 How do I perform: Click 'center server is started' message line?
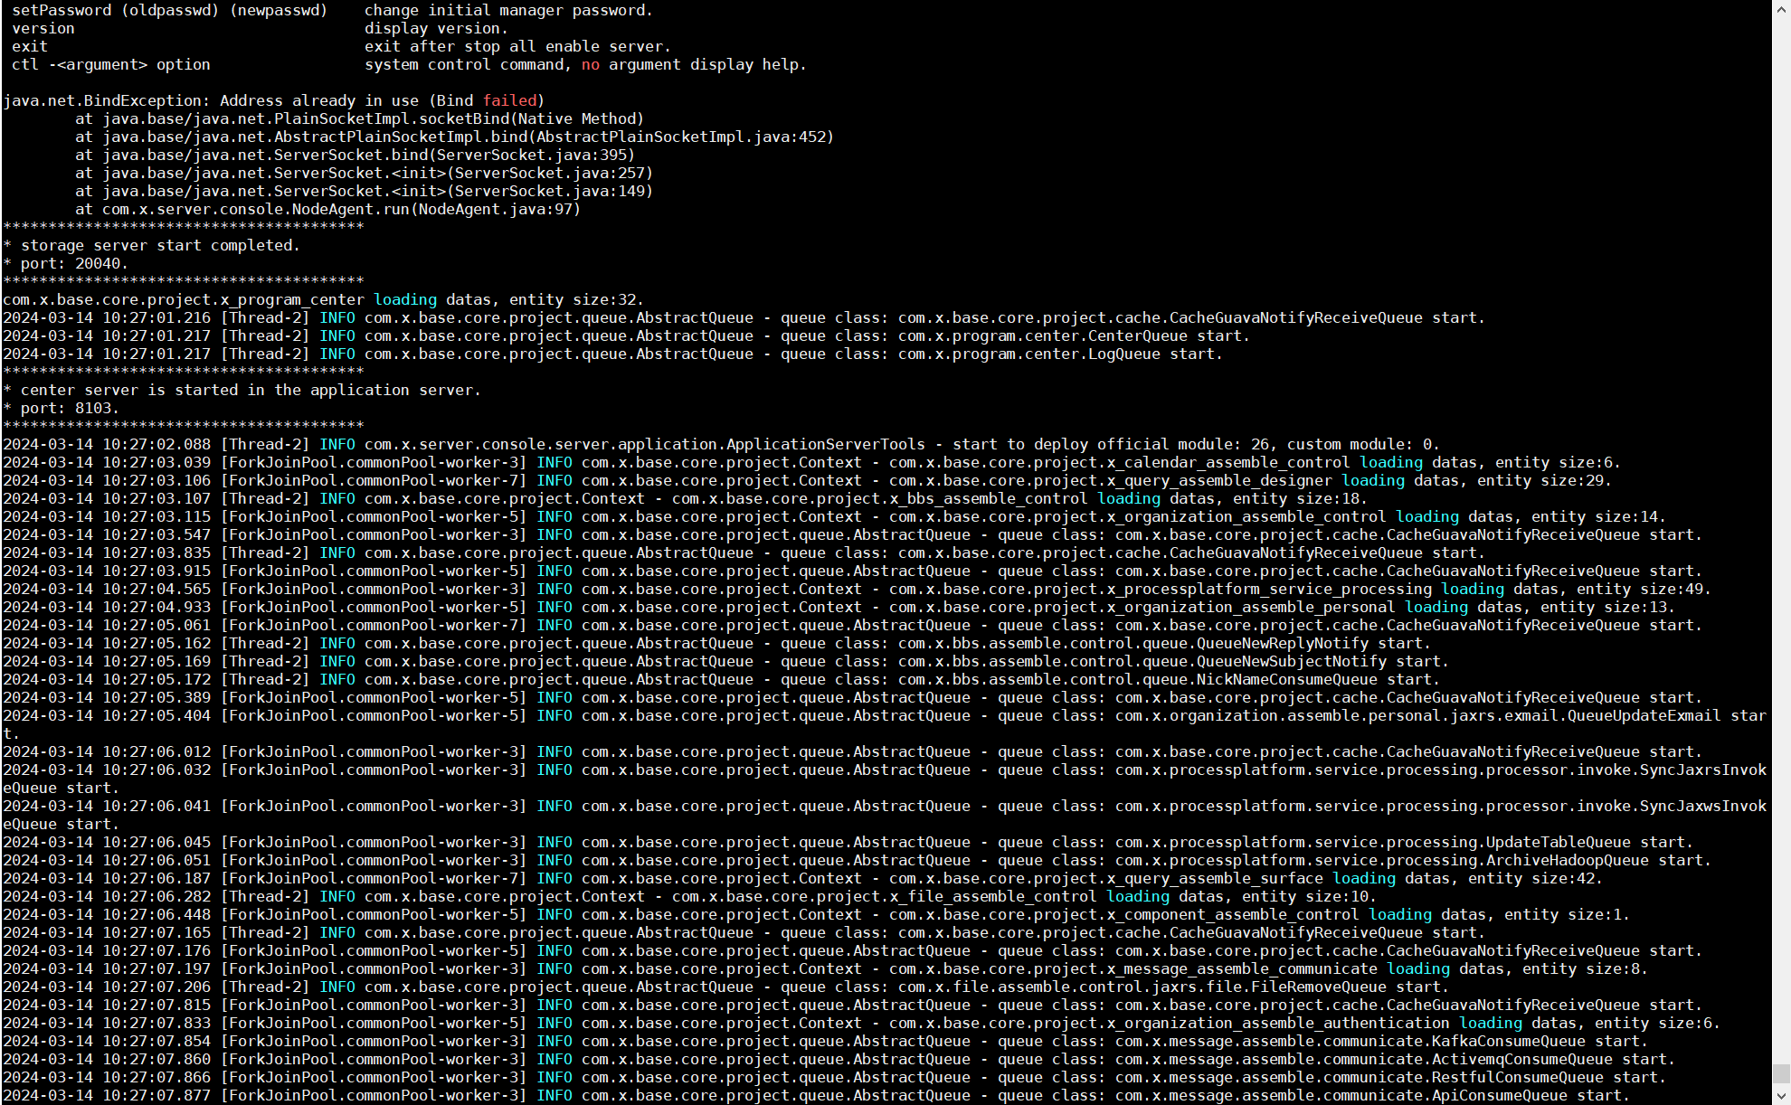click(250, 390)
